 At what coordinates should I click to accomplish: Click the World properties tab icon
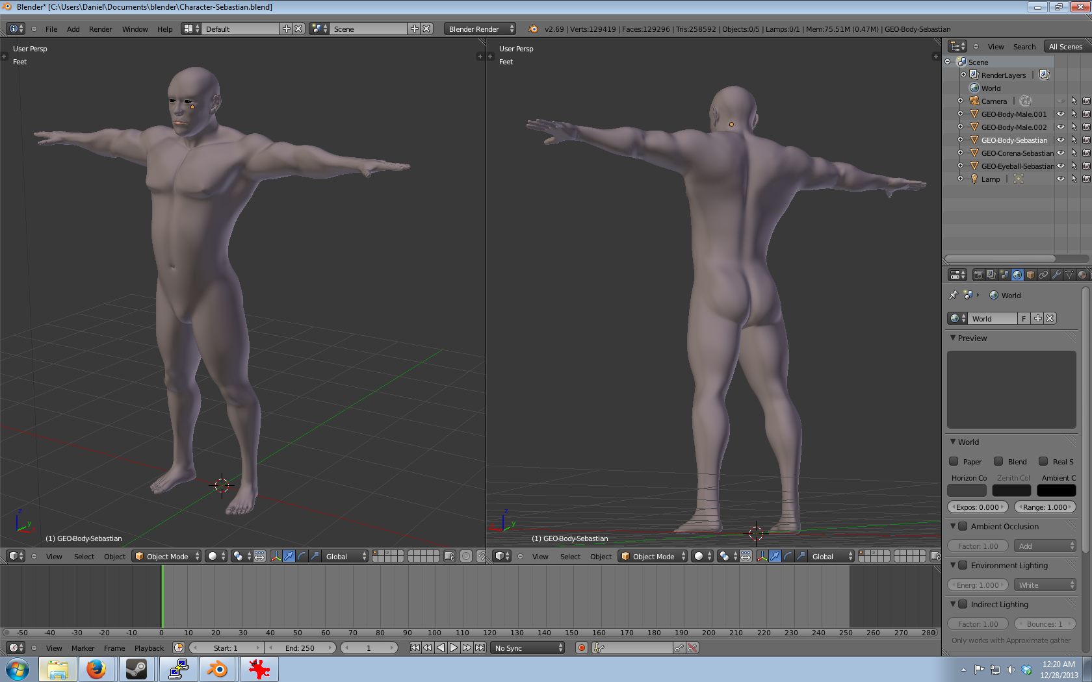1017,275
